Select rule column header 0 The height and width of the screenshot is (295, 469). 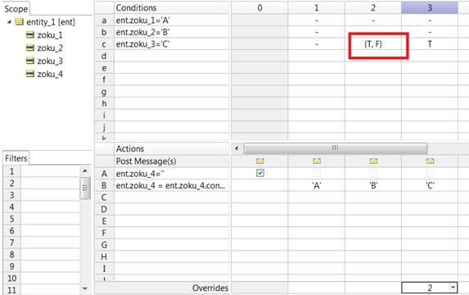[x=259, y=8]
